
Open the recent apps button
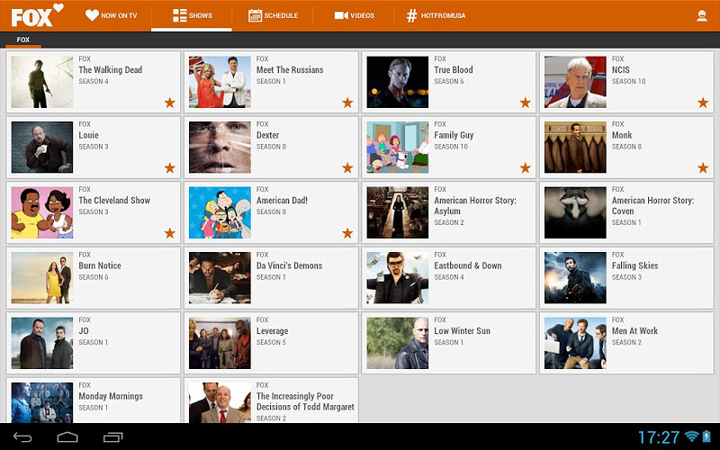113,436
